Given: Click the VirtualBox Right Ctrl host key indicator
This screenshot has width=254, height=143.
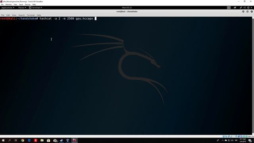Looking at the screenshot, I should (x=251, y=136).
